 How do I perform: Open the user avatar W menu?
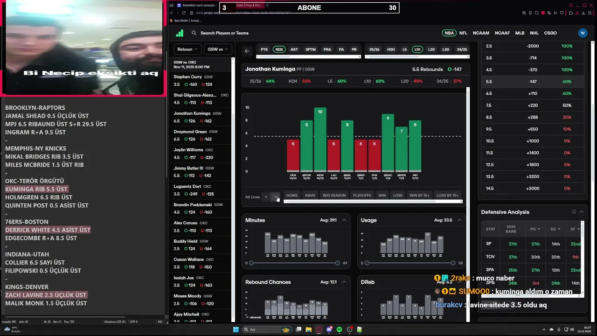583,33
